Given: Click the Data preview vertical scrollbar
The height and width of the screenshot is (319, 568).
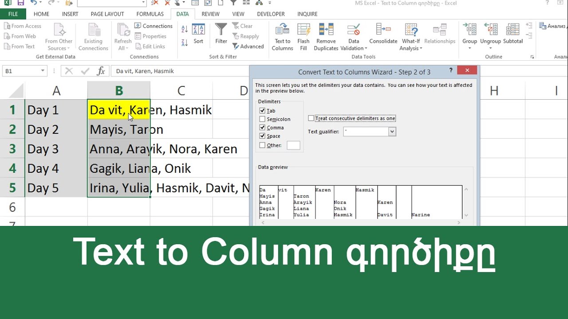Looking at the screenshot, I should click(x=466, y=202).
